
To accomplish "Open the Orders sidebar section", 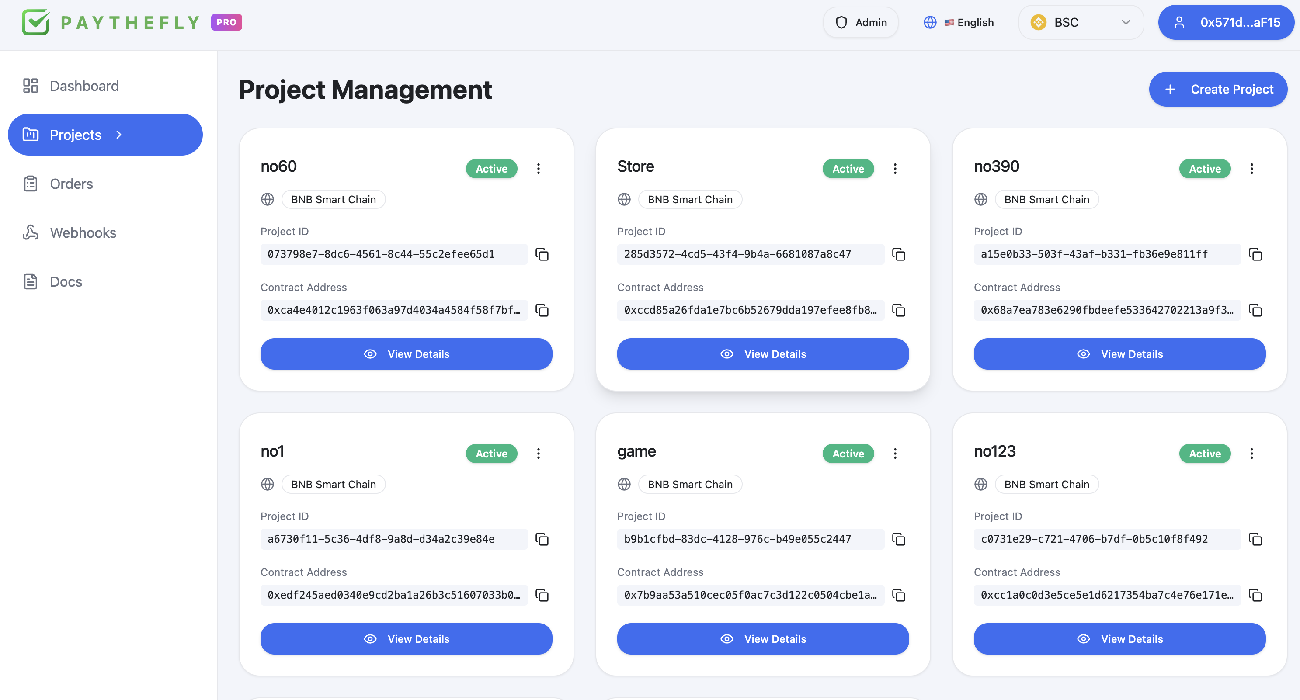I will click(x=71, y=184).
